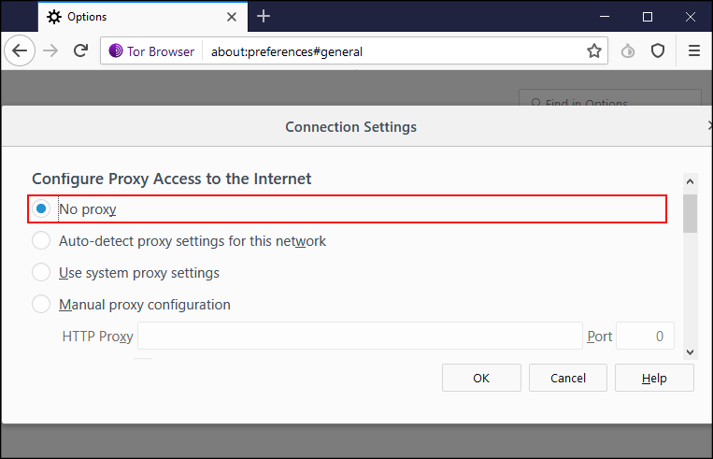
Task: Open a new tab with plus button
Action: tap(264, 16)
